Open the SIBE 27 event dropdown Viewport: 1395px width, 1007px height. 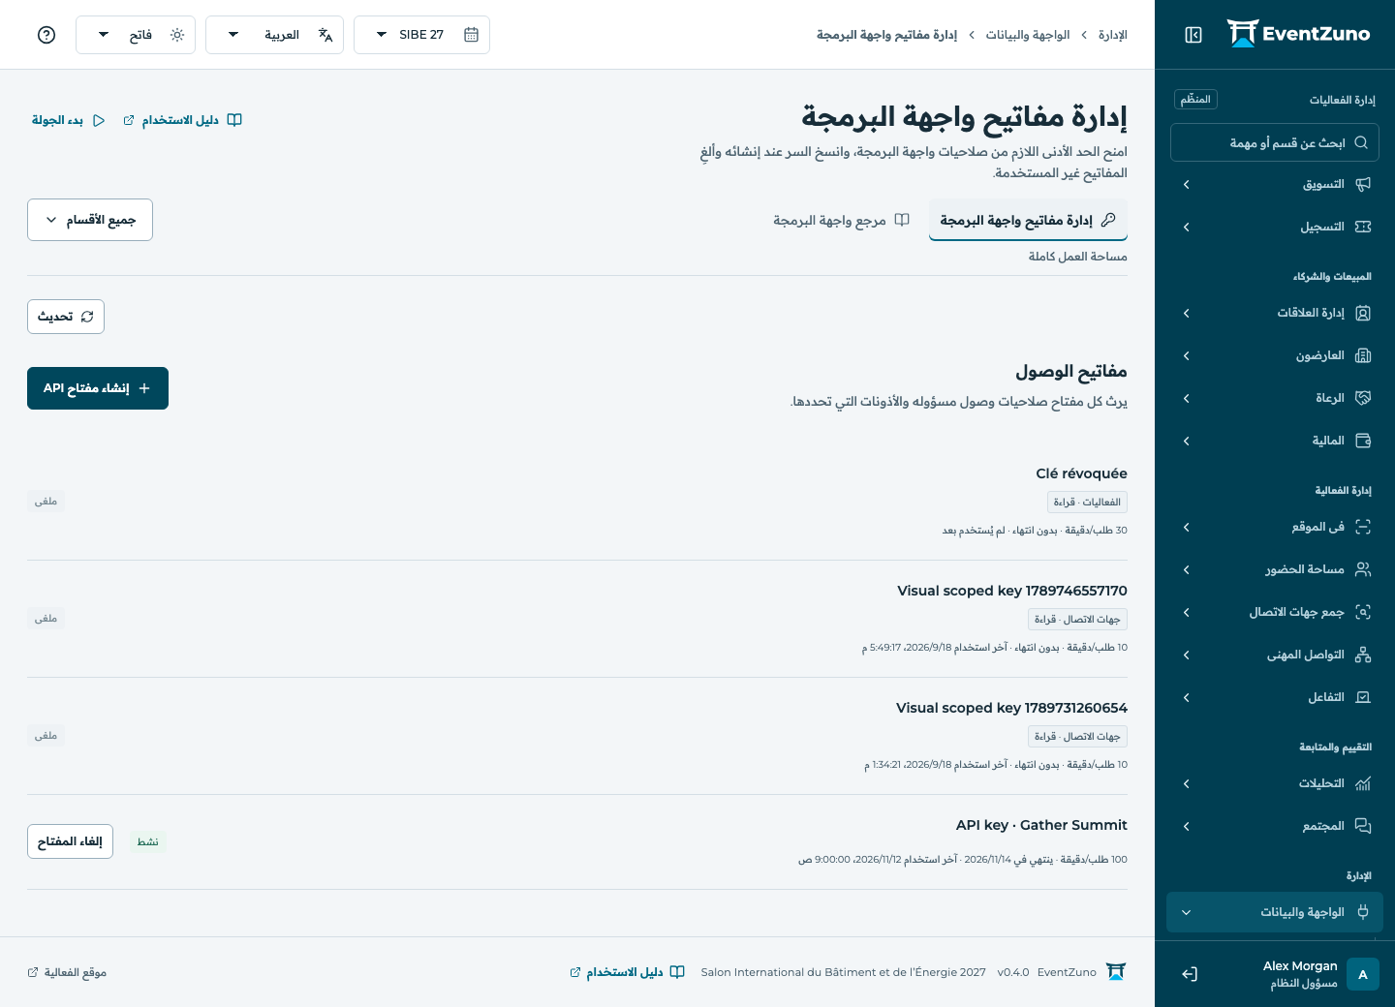point(421,35)
